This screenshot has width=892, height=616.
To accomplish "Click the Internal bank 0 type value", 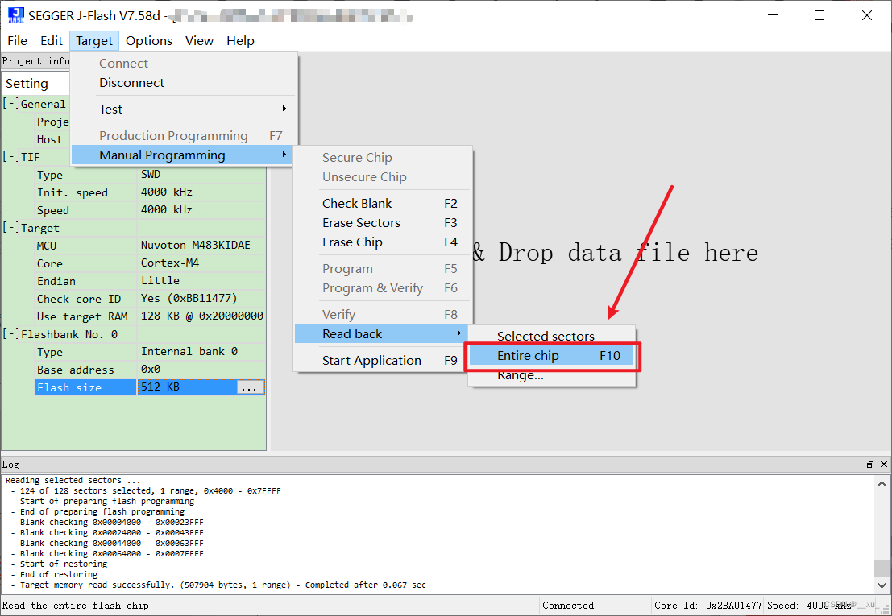I will pyautogui.click(x=189, y=351).
